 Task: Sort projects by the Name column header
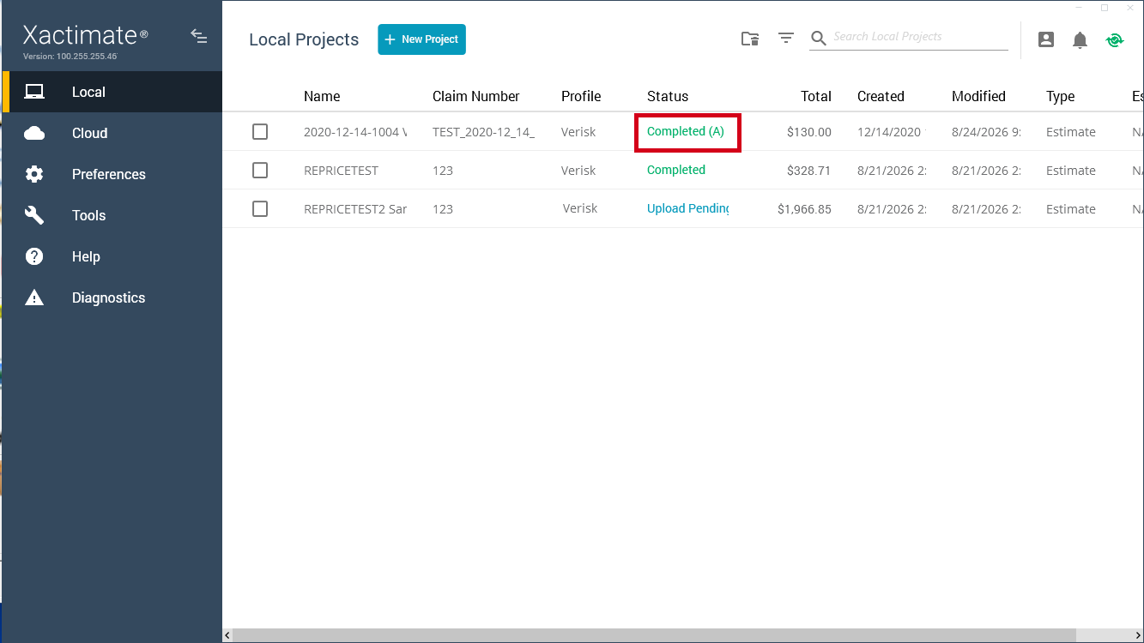click(322, 96)
